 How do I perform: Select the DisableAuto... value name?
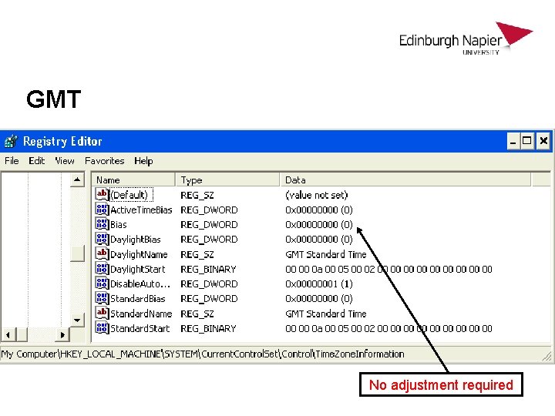coord(140,284)
